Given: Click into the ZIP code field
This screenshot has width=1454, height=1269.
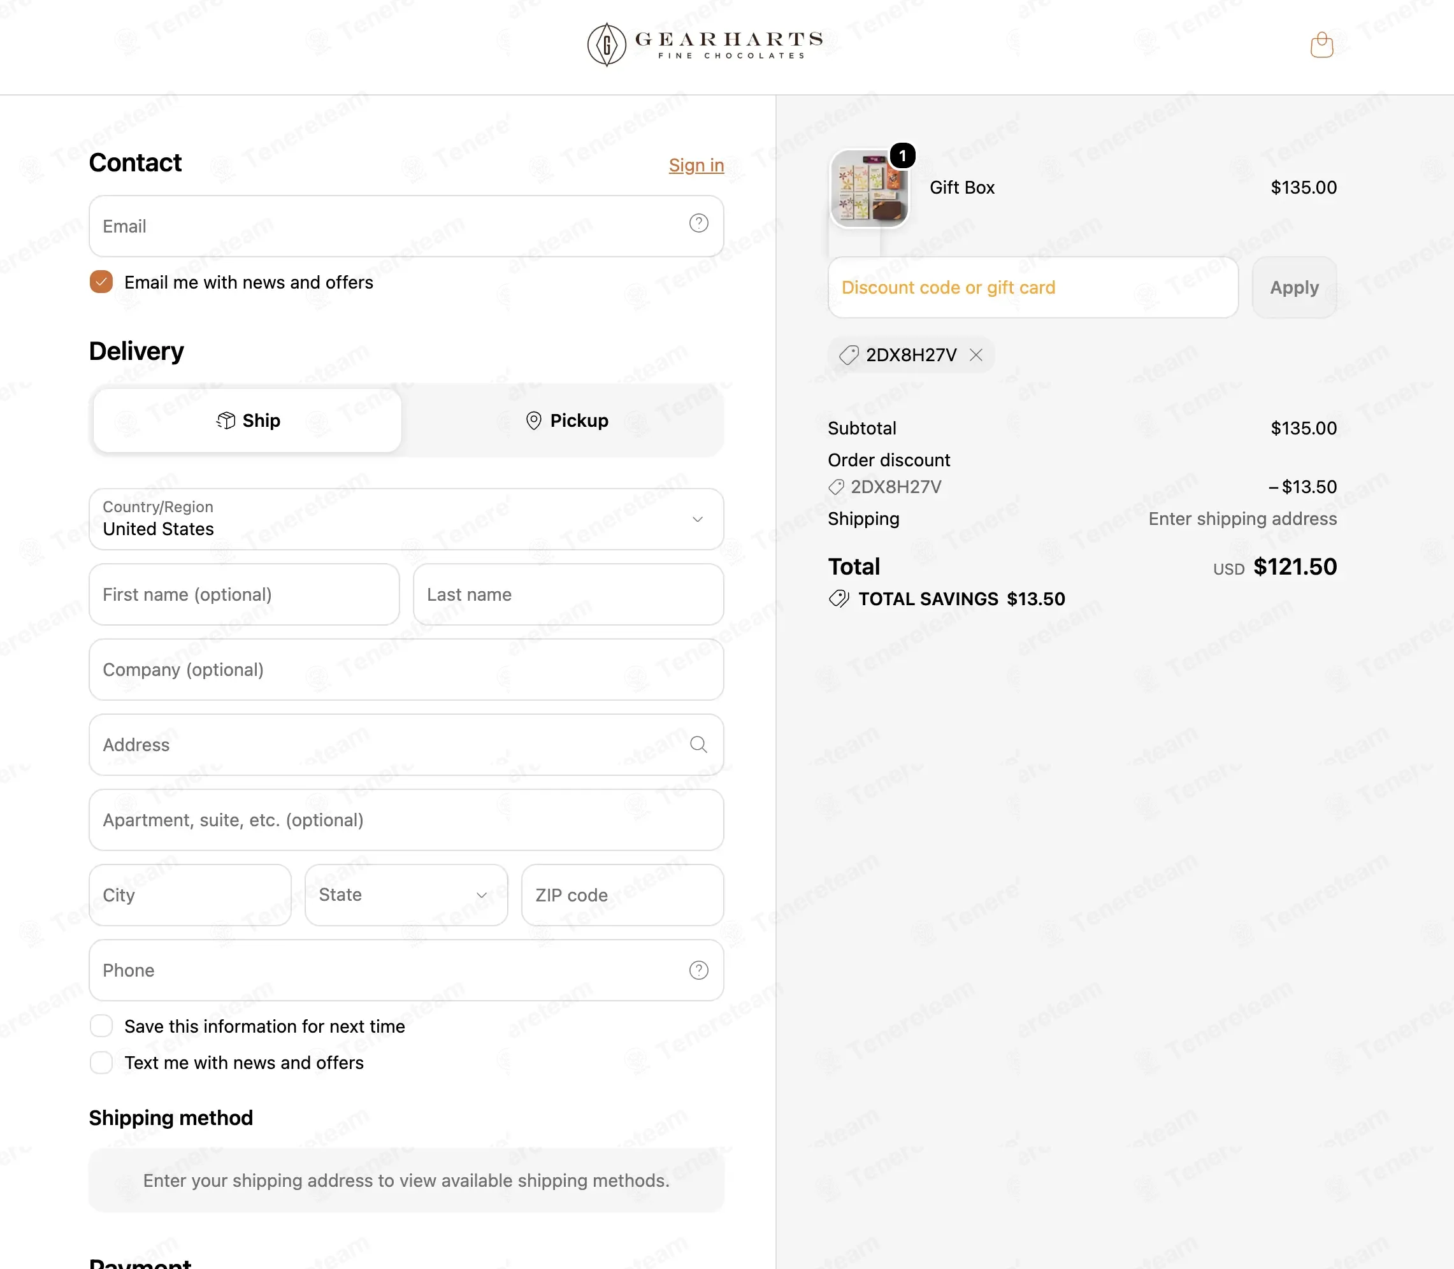Looking at the screenshot, I should (x=623, y=895).
